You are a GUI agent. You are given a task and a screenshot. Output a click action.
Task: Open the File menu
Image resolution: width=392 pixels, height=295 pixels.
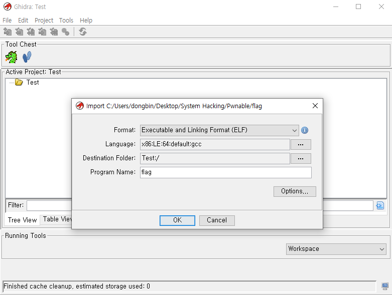[7, 20]
